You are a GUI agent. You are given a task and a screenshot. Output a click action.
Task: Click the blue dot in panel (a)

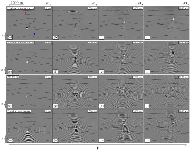click(34, 34)
